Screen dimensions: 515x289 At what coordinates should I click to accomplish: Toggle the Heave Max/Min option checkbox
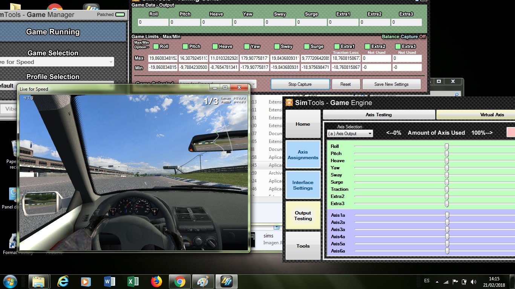(215, 46)
